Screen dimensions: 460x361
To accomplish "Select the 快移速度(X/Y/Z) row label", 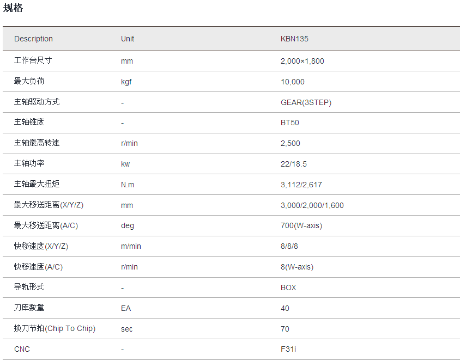I will click(41, 246).
